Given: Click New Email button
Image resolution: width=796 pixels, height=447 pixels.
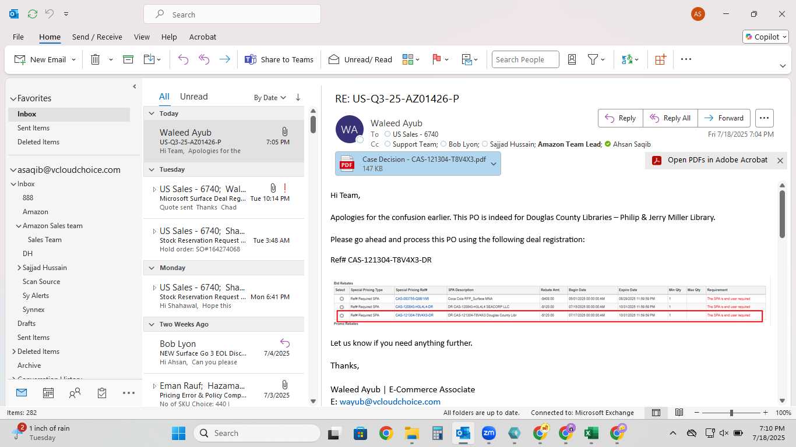Looking at the screenshot, I should coord(40,59).
